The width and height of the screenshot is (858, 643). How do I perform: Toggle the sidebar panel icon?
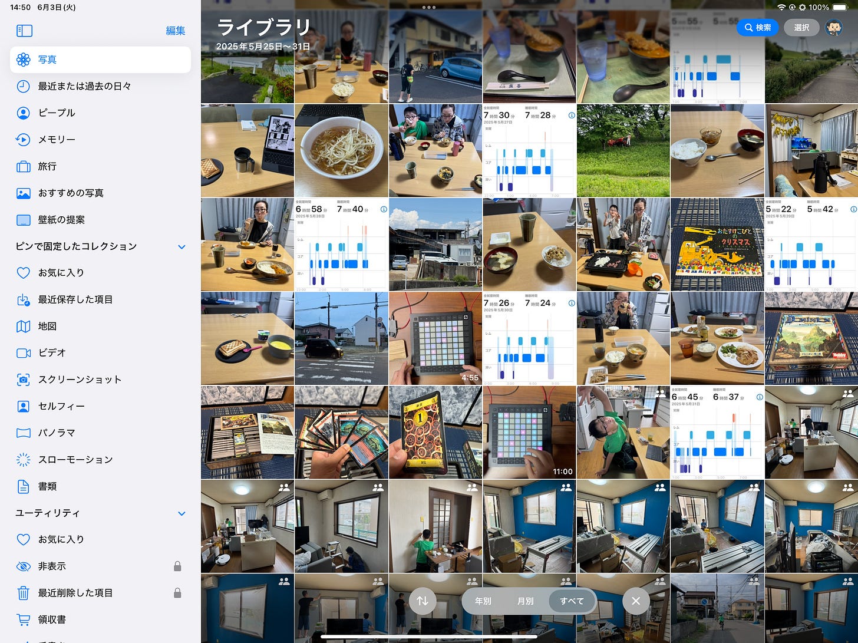24,31
